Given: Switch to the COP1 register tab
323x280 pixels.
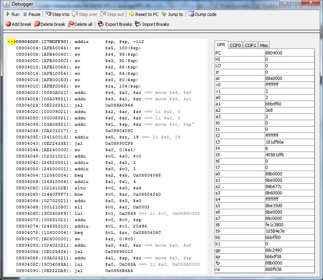Looking at the screenshot, I should tap(251, 45).
